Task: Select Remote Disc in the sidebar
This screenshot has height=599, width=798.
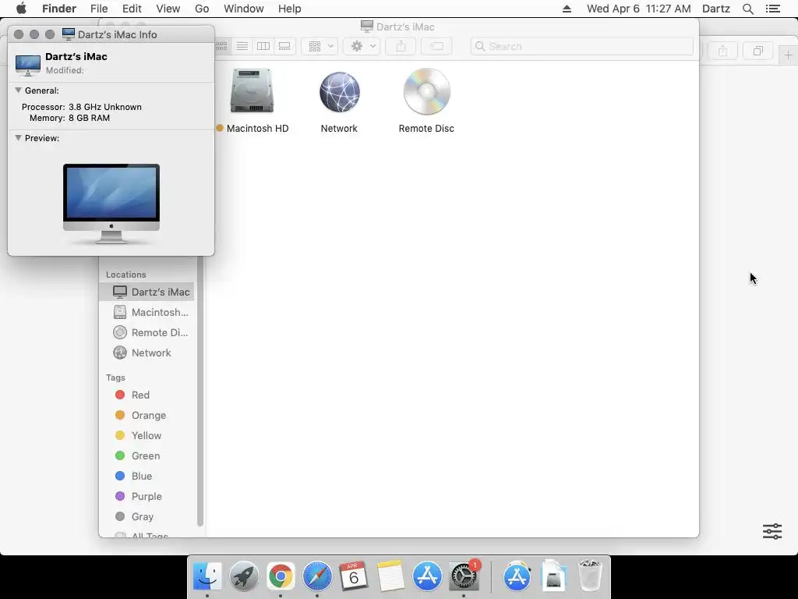Action: tap(147, 332)
